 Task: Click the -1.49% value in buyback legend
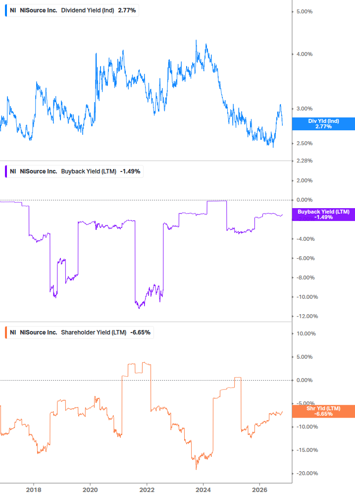pyautogui.click(x=130, y=171)
